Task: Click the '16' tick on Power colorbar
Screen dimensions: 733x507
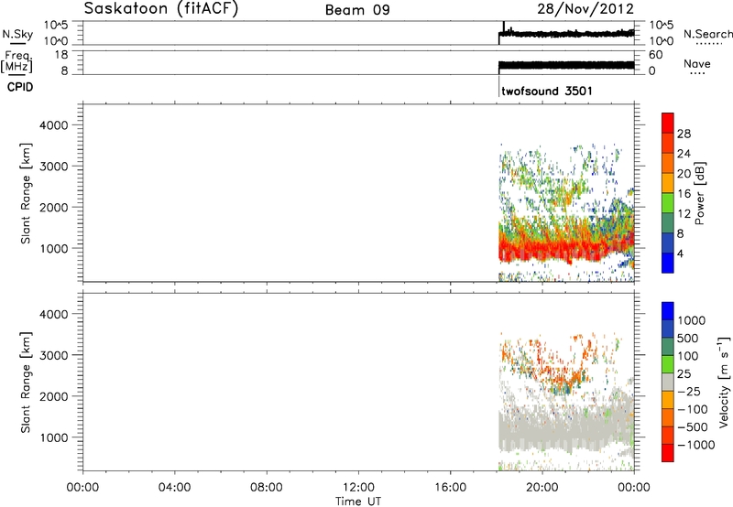Action: tap(684, 194)
